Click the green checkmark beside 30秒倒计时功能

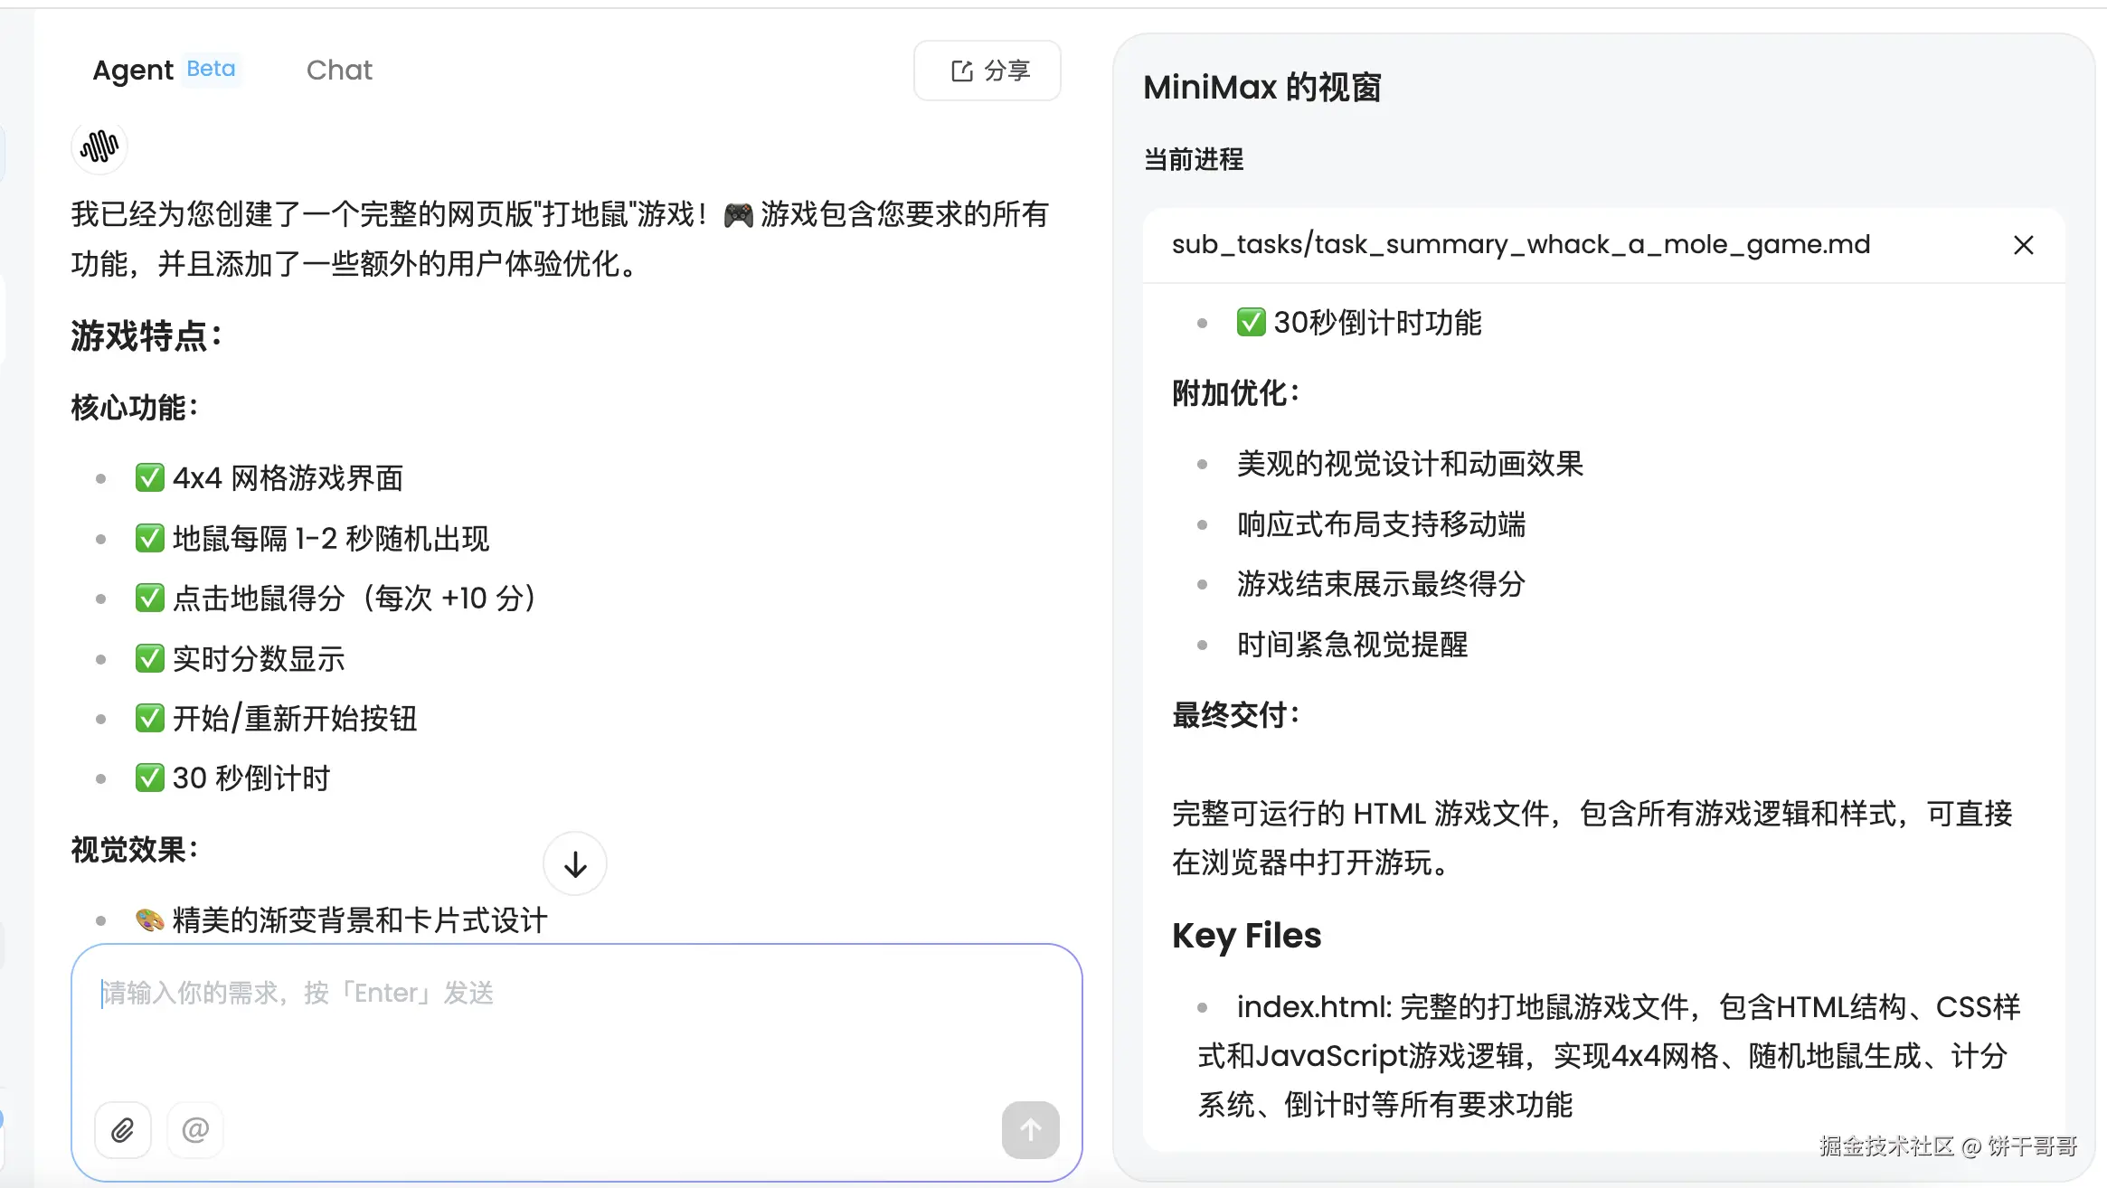pyautogui.click(x=1251, y=322)
